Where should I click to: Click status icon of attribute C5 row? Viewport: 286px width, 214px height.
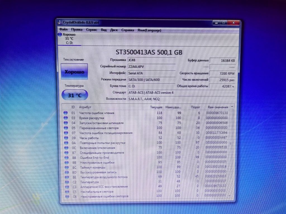pyautogui.click(x=67, y=192)
